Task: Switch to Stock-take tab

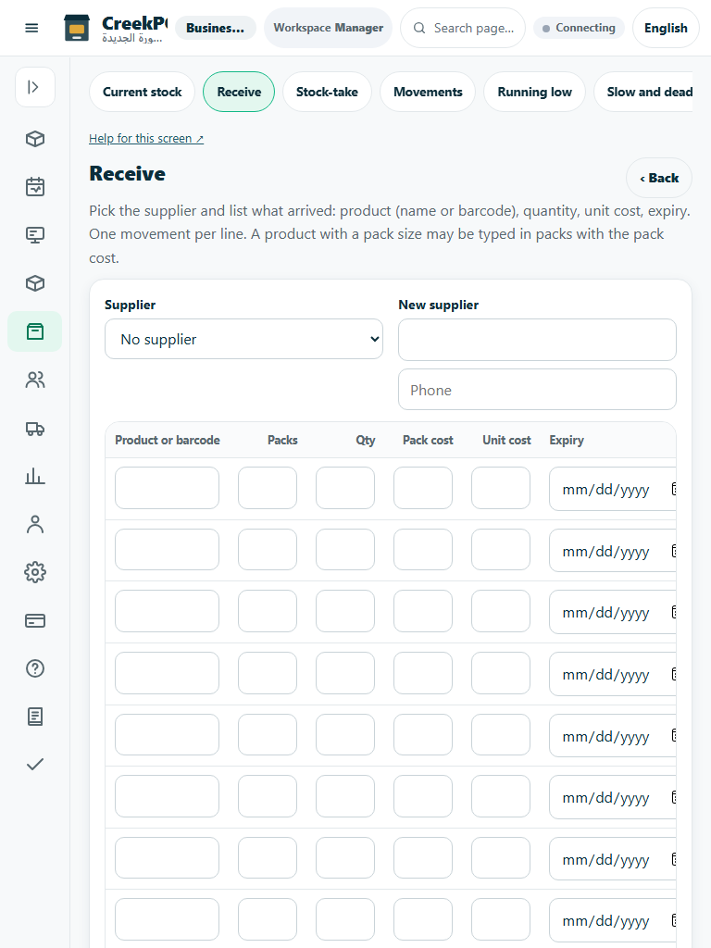Action: (x=327, y=92)
